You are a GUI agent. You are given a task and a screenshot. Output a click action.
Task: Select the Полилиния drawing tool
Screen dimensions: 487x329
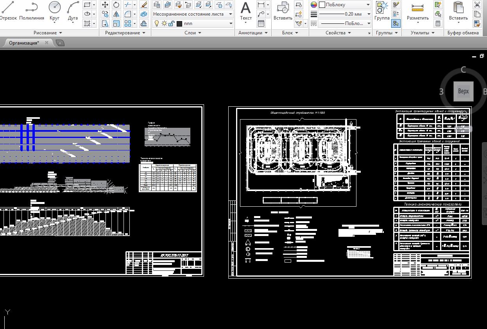[x=32, y=11]
